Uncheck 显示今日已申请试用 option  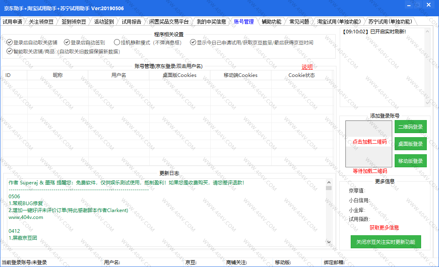click(193, 42)
